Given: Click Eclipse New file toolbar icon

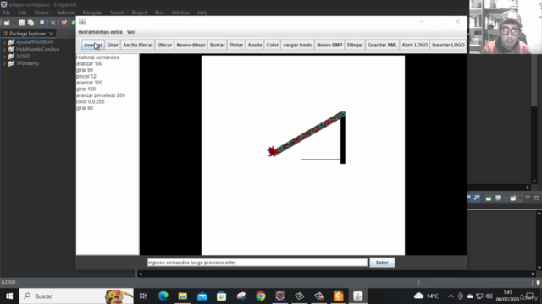Looking at the screenshot, I should pos(7,23).
